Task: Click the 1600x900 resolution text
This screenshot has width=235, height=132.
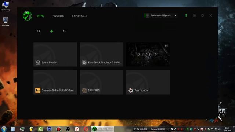Action: tap(143, 129)
